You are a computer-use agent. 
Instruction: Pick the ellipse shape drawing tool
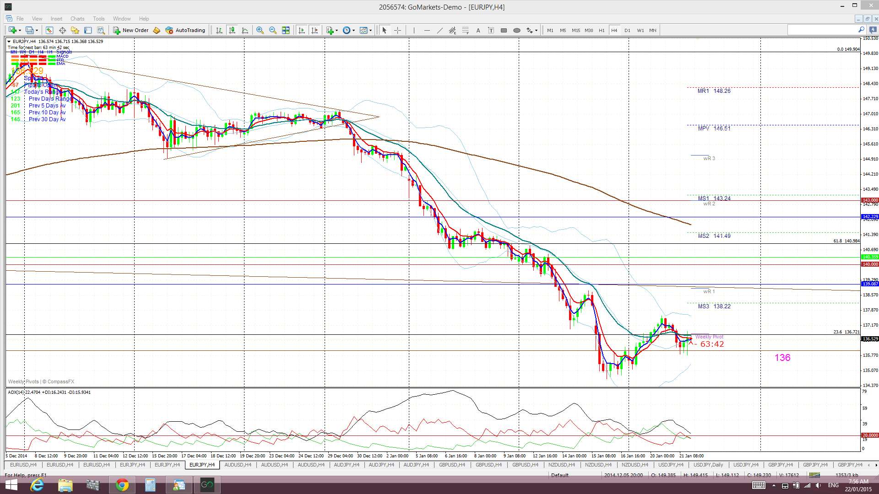click(x=516, y=30)
